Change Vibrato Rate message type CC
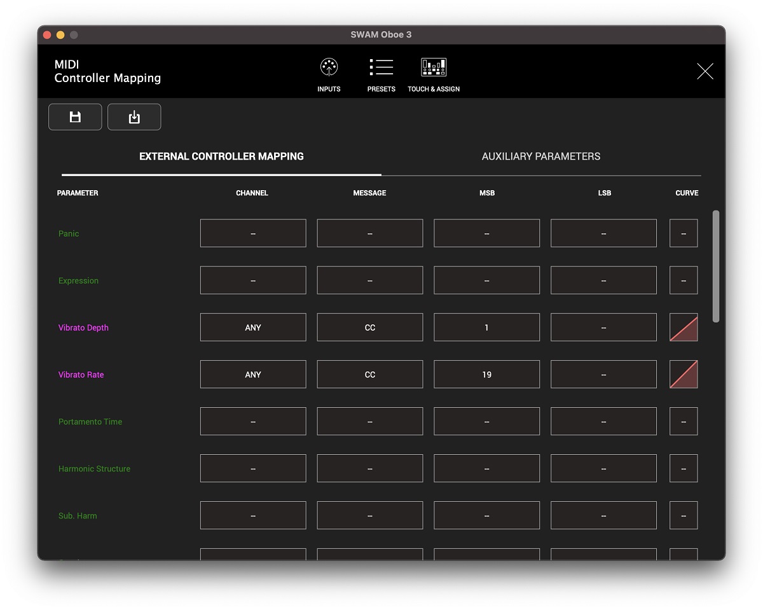The image size is (763, 610). pyautogui.click(x=370, y=375)
